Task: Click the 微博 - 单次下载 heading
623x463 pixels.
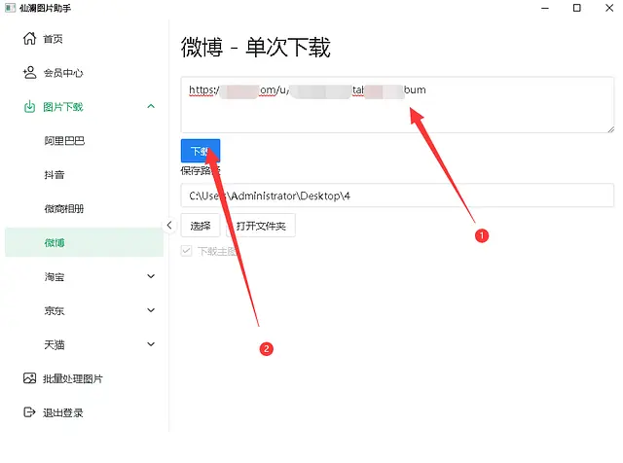Action: [x=255, y=48]
